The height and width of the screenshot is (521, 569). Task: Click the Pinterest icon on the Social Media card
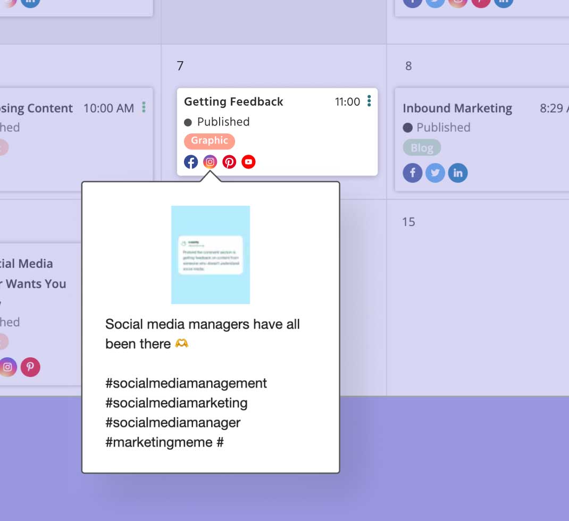(30, 367)
